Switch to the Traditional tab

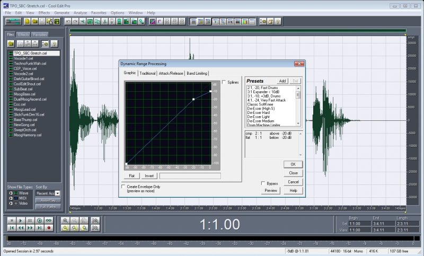(147, 73)
